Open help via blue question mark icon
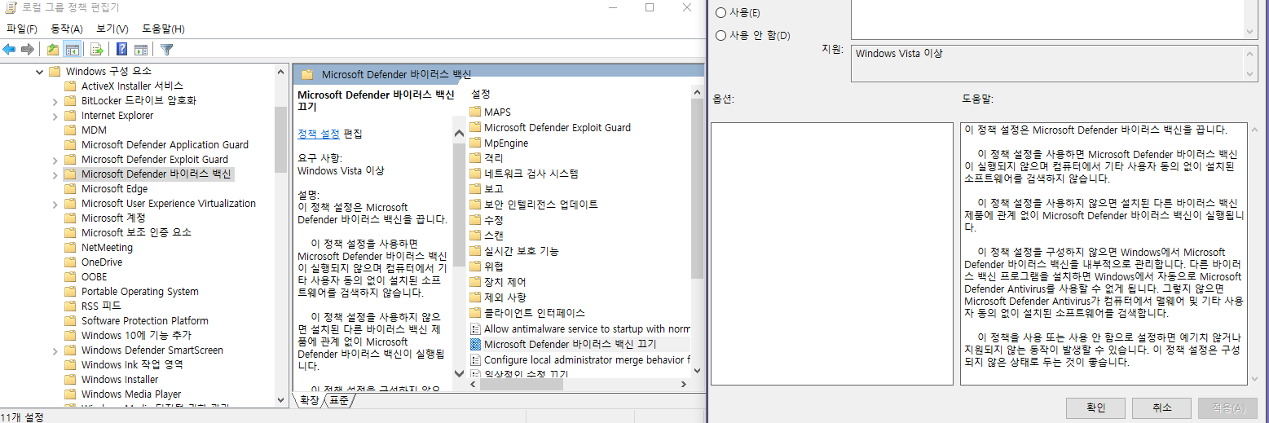 point(121,49)
